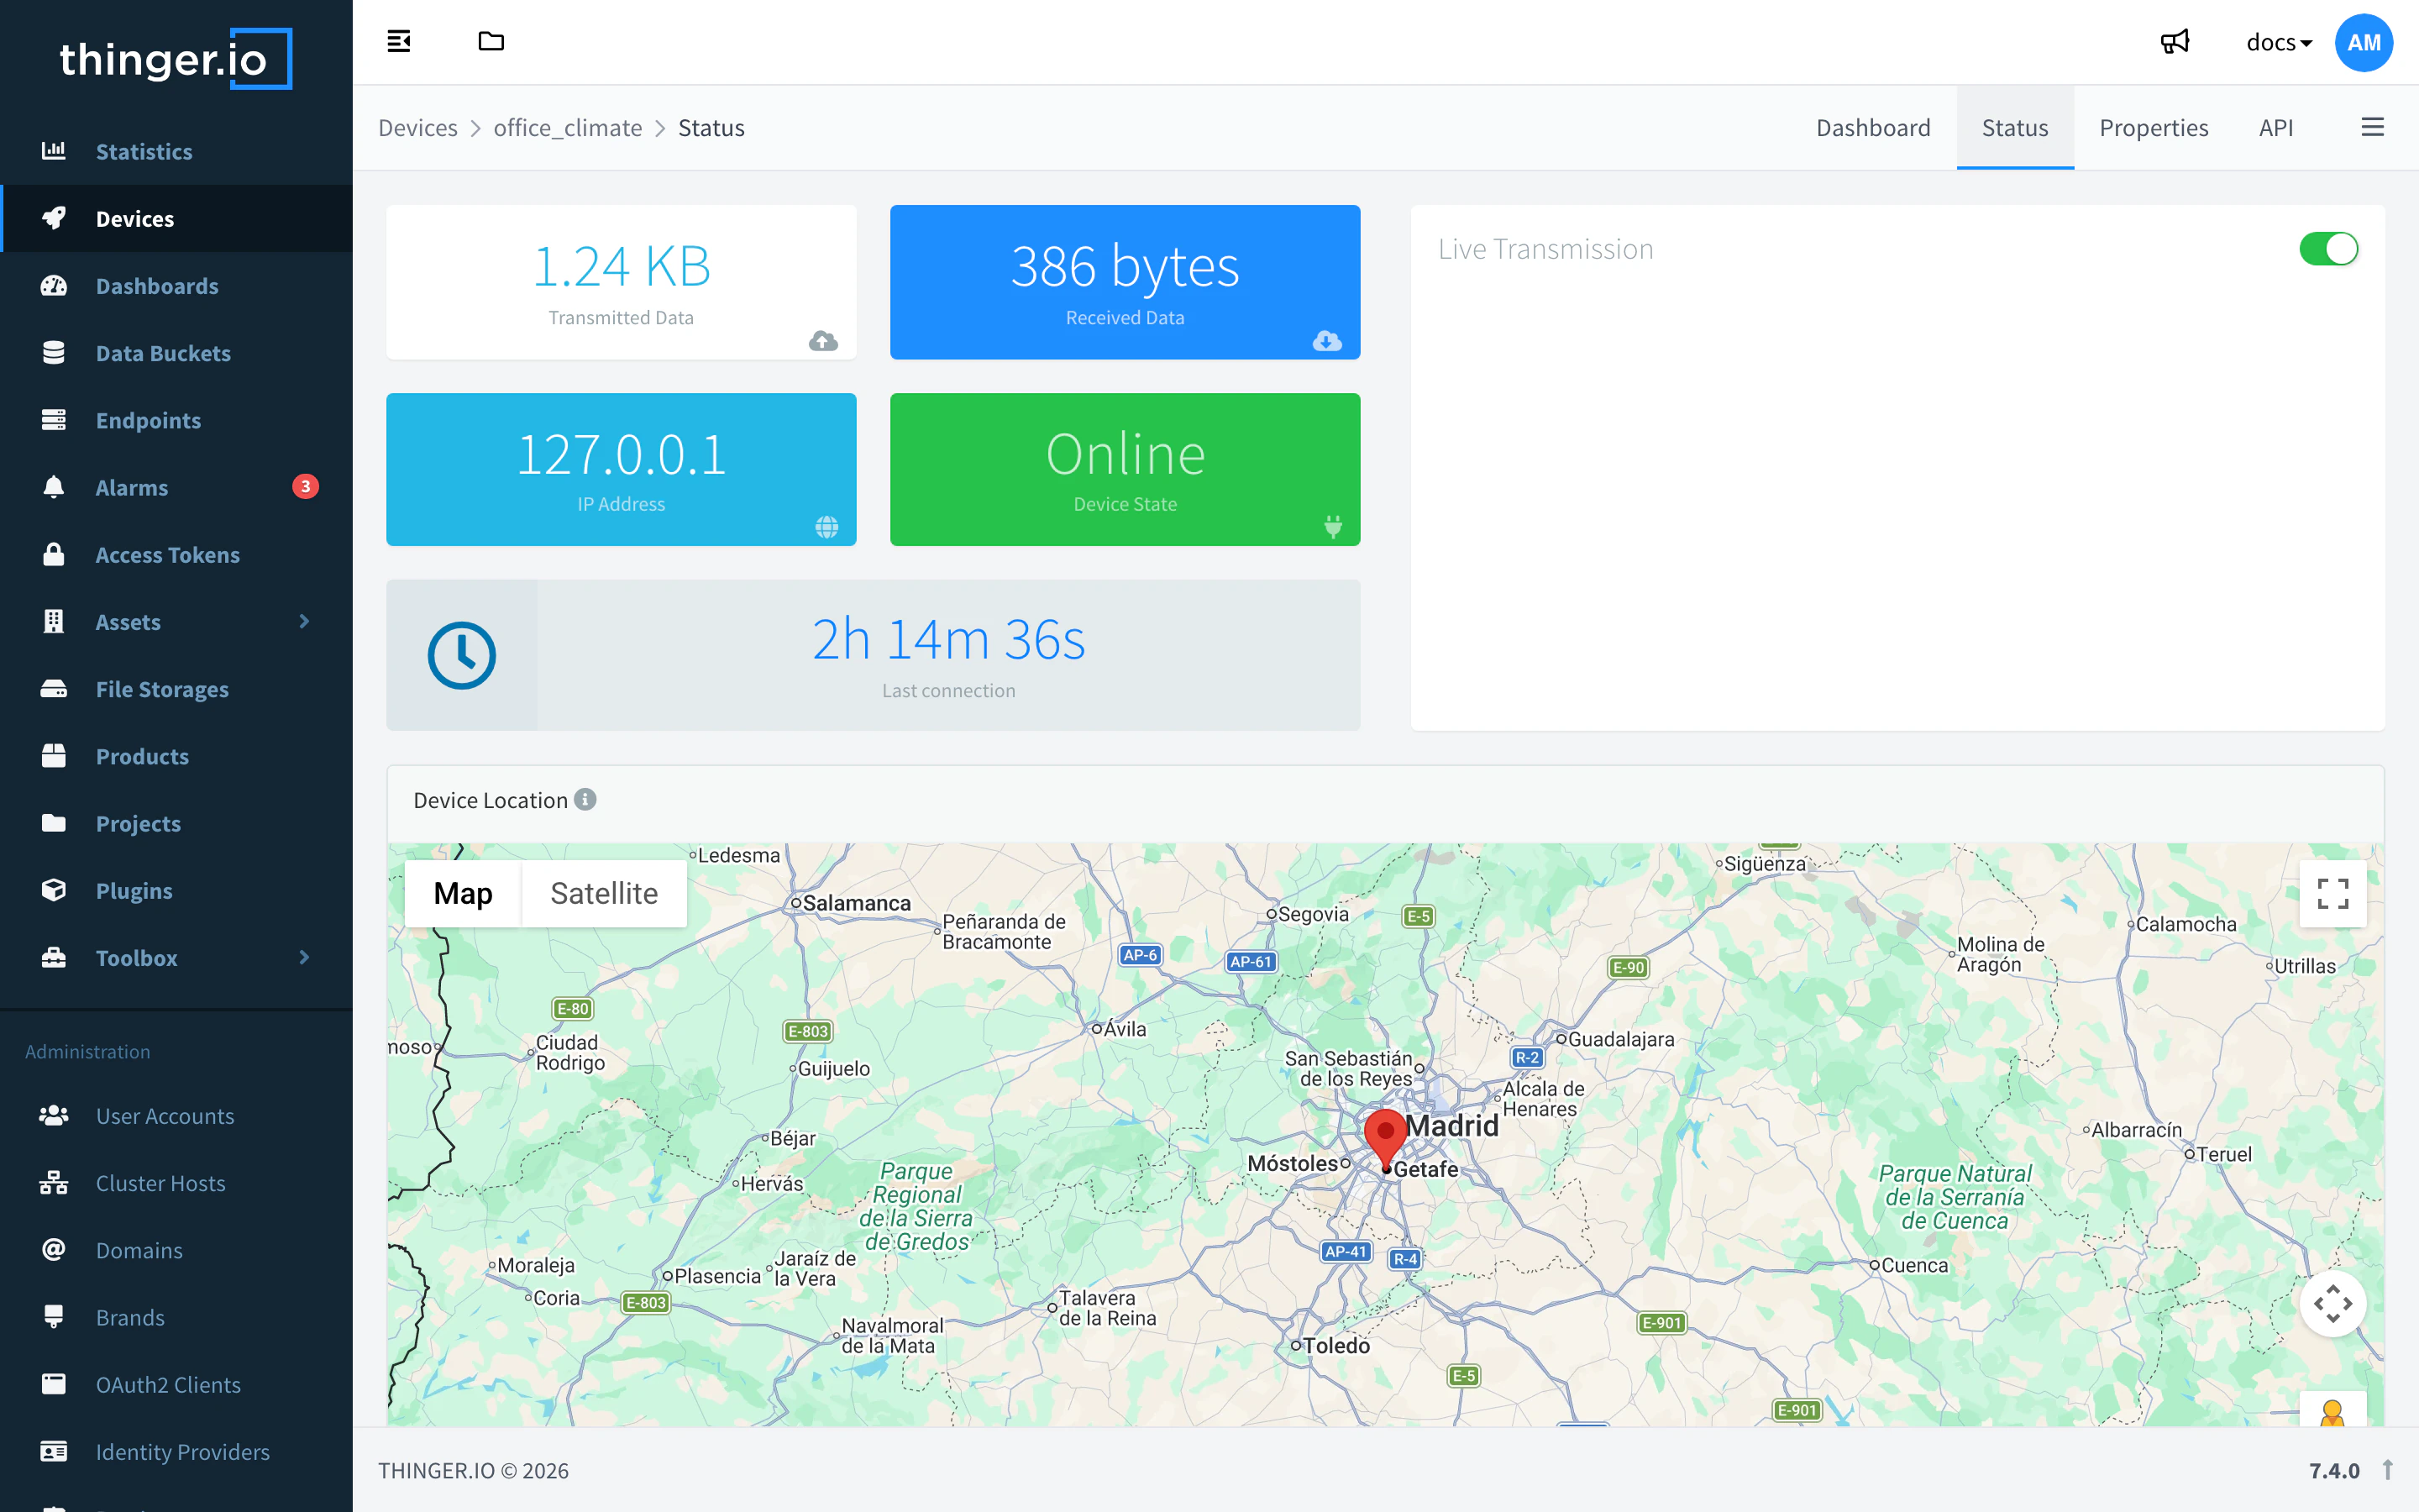Open the docs dropdown
This screenshot has width=2419, height=1512.
(2278, 42)
